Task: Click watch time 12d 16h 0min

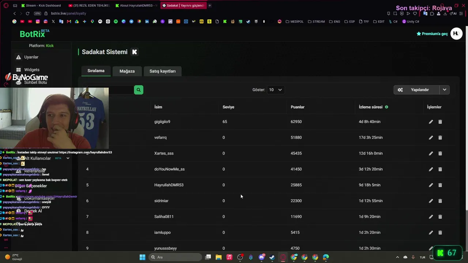Action: click(371, 153)
